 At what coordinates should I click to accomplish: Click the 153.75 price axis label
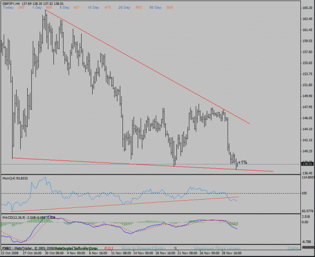tap(307, 74)
